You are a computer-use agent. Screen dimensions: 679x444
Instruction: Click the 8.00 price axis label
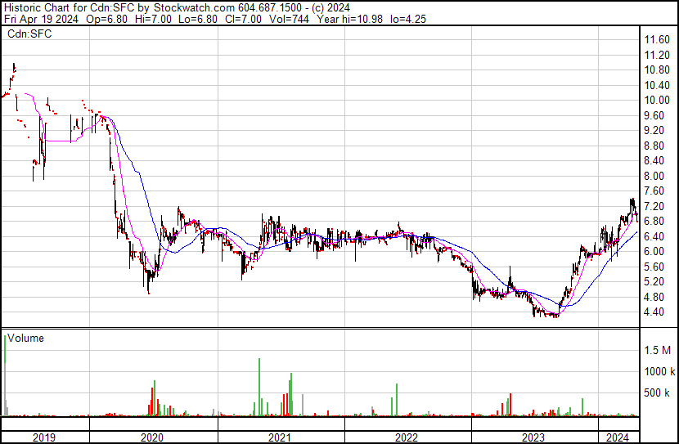(654, 176)
